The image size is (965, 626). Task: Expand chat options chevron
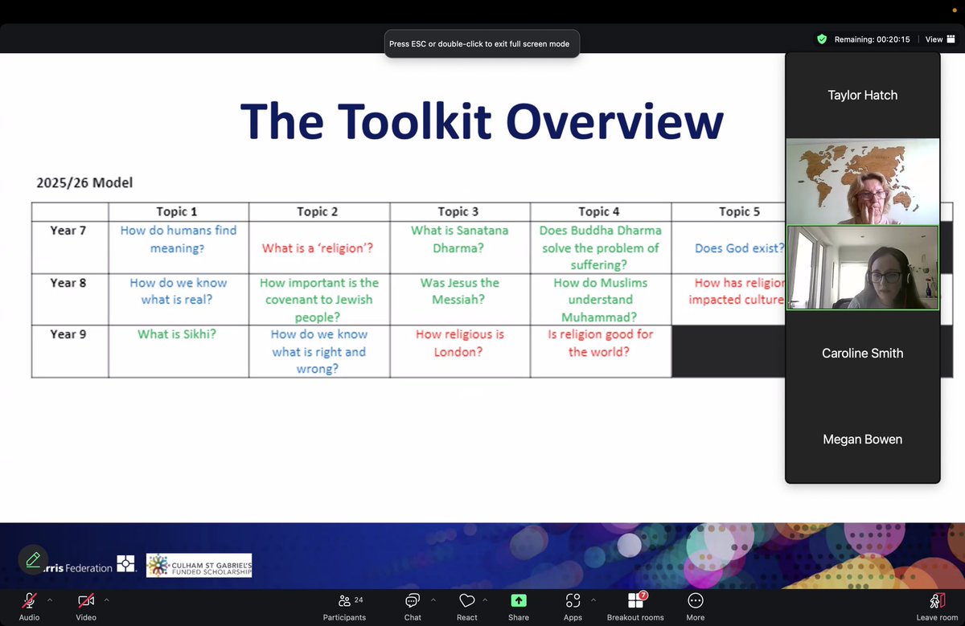tap(433, 599)
